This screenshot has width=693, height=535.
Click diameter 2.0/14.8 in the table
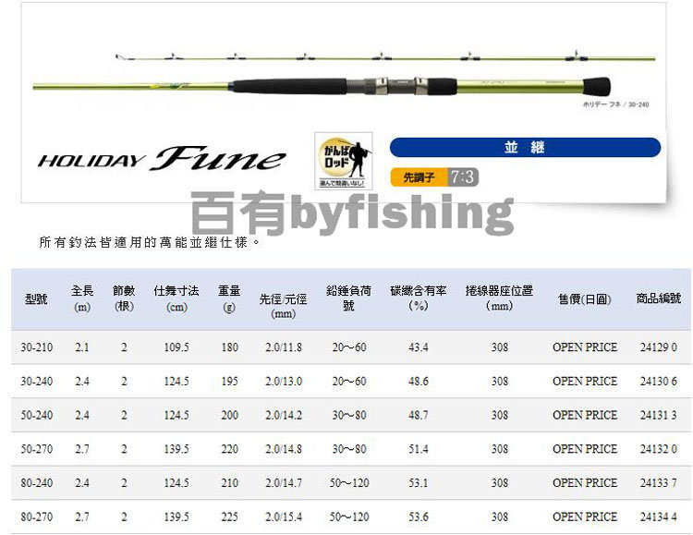point(284,449)
